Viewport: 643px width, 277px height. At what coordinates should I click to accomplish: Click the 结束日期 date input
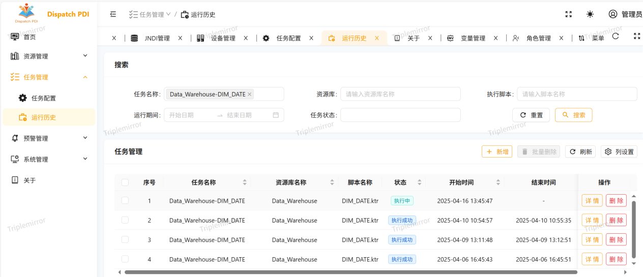coord(247,115)
